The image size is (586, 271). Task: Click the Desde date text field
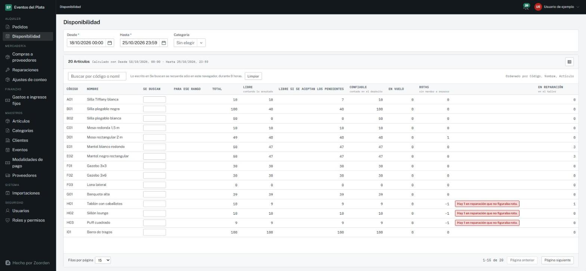point(86,43)
